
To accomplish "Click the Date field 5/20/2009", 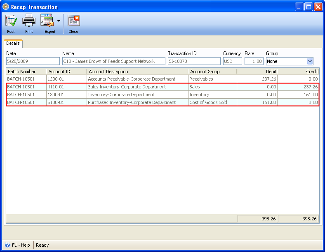I will (x=33, y=61).
